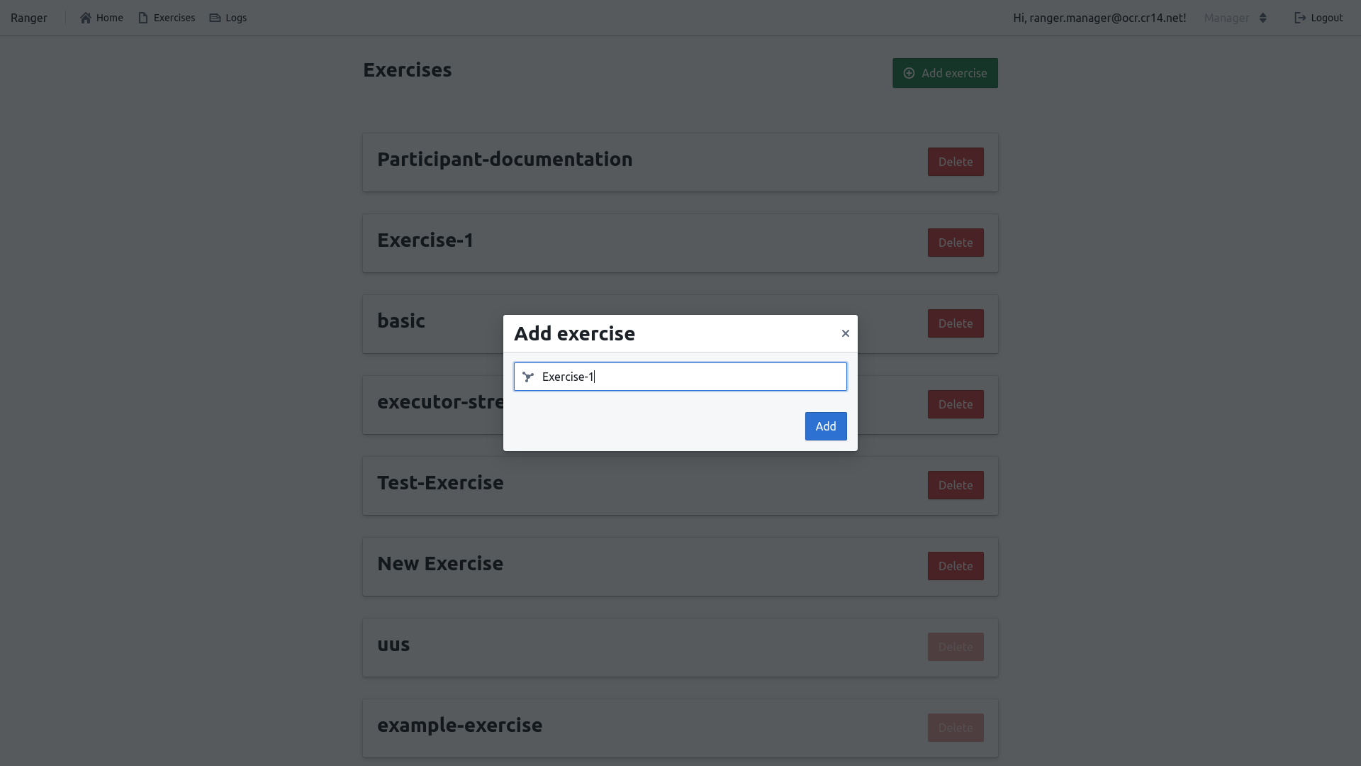This screenshot has height=766, width=1361.
Task: Confirm with the Add button
Action: [x=825, y=426]
